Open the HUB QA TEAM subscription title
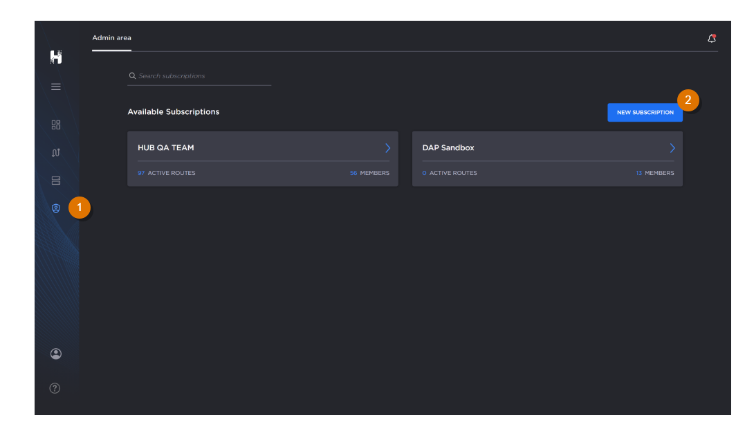Screen dimensions: 745x429 (x=166, y=148)
